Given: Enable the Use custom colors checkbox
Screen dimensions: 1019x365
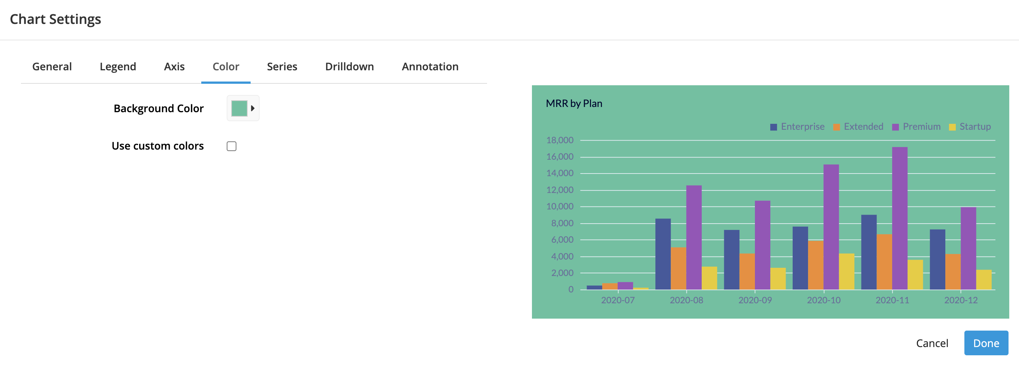Looking at the screenshot, I should click(232, 146).
